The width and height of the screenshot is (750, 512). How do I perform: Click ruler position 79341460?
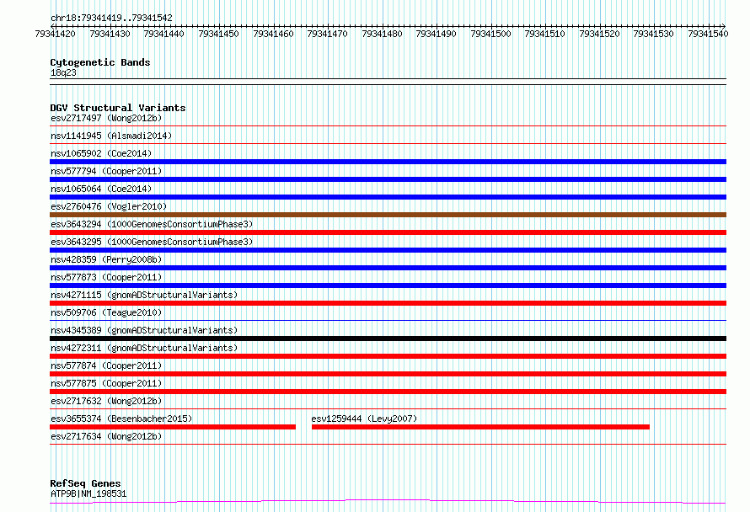(x=273, y=34)
